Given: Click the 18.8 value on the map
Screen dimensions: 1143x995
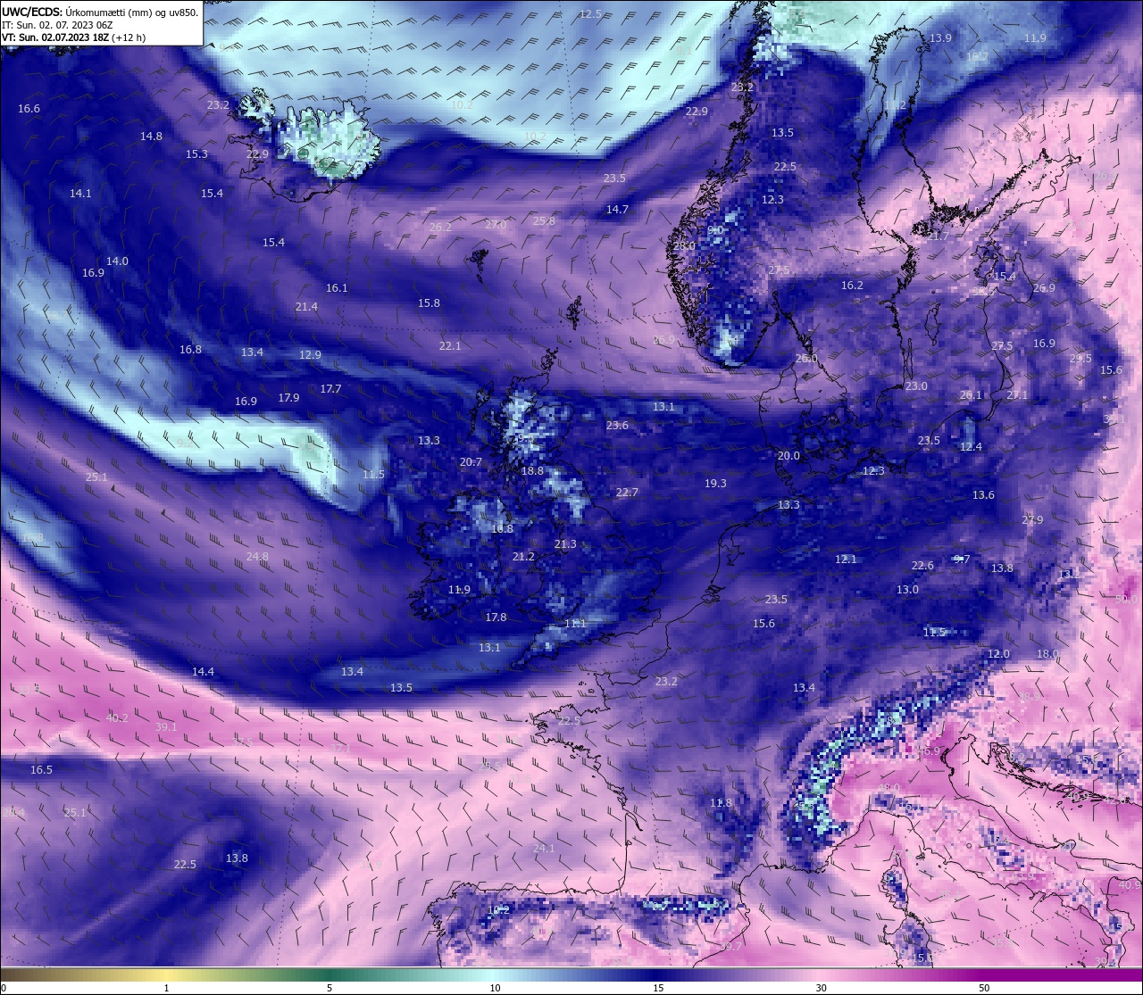Looking at the screenshot, I should [x=531, y=470].
